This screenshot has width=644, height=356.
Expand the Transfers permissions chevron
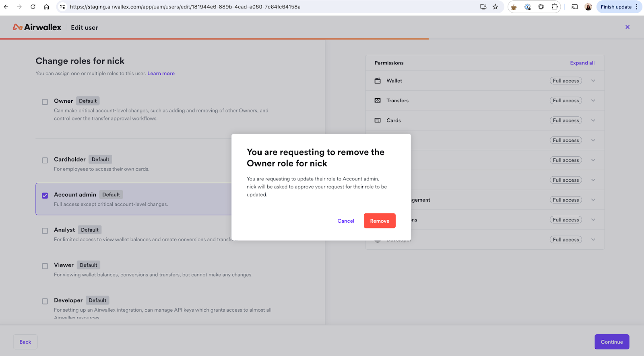tap(593, 101)
